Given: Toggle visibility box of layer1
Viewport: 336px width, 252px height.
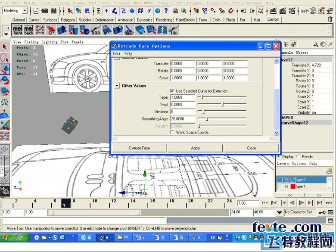Looking at the screenshot, I should pyautogui.click(x=280, y=187).
